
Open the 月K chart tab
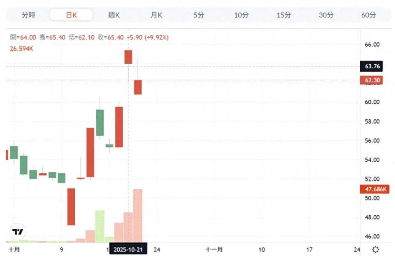point(156,15)
